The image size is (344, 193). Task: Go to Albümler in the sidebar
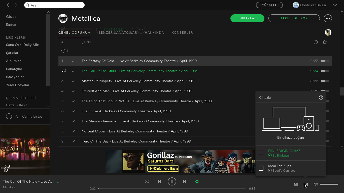click(x=13, y=61)
